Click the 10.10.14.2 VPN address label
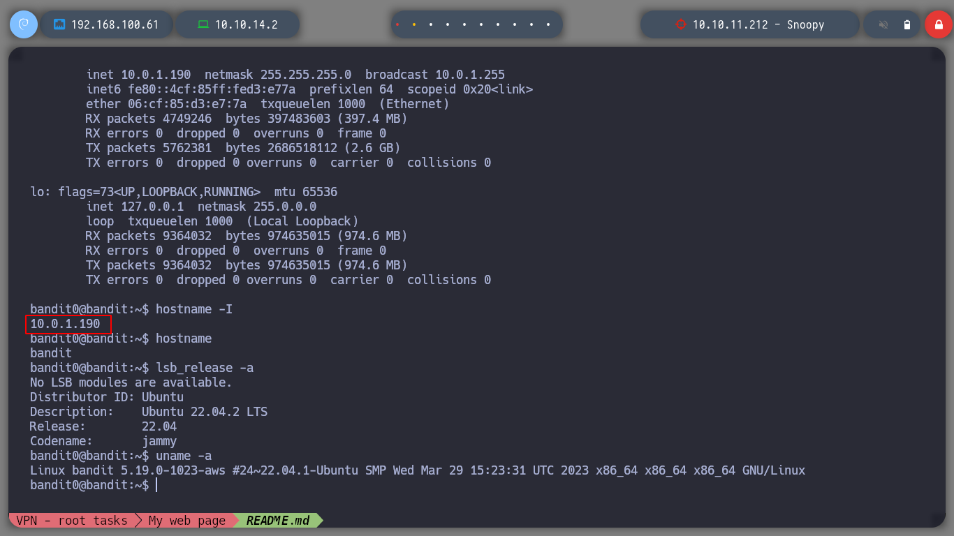Screen dimensions: 954x536 click(x=247, y=24)
